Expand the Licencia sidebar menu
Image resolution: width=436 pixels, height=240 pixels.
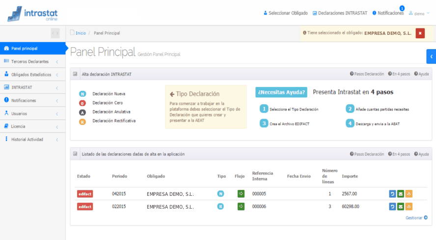click(x=32, y=126)
